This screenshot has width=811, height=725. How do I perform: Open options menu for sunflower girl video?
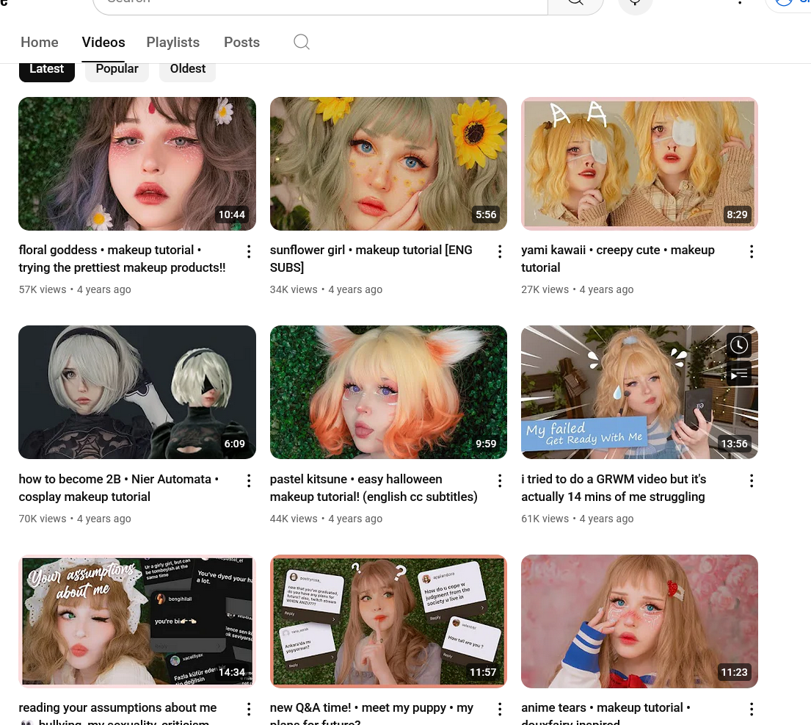tap(500, 252)
